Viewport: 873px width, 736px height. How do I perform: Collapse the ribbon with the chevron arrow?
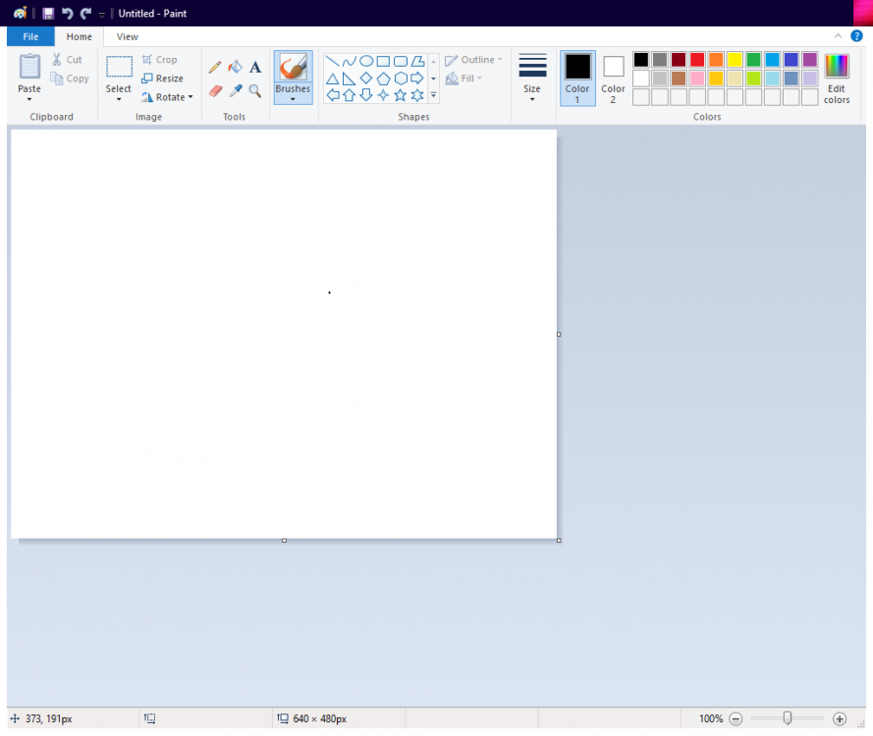tap(838, 36)
